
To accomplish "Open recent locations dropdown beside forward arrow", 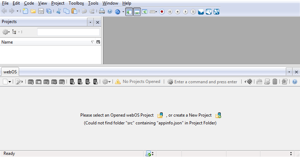I will click(17, 11).
